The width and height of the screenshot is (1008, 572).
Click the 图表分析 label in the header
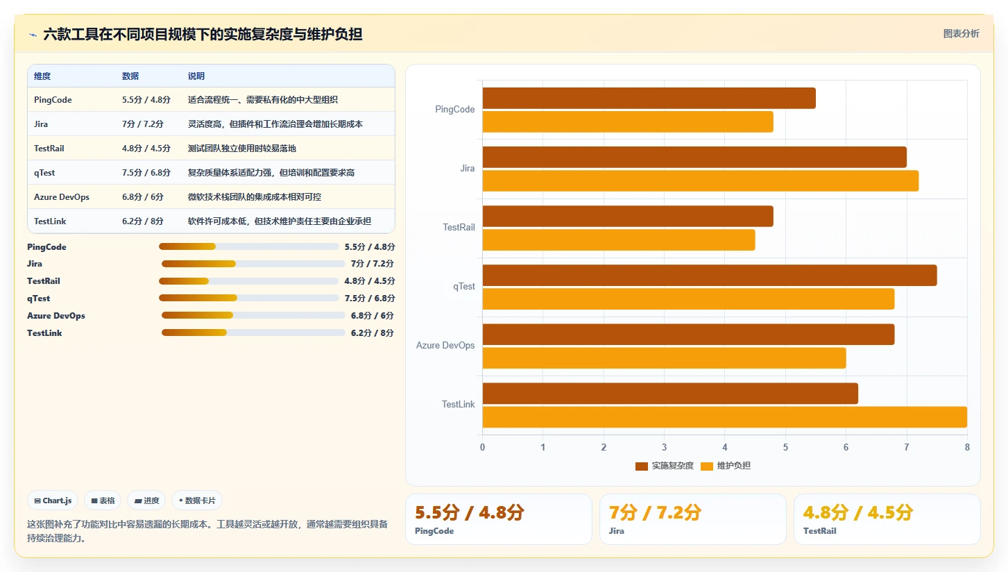pyautogui.click(x=961, y=33)
